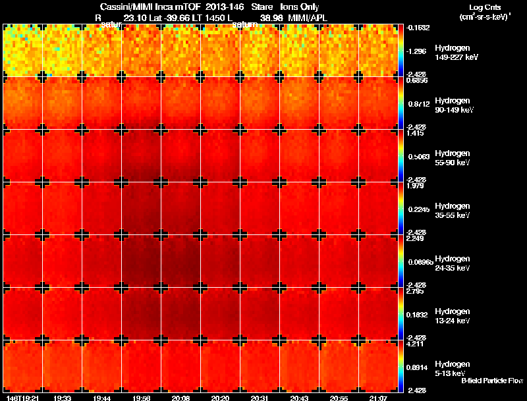Click the 19:56 time axis label
Screen dimensions: 527x401
pyautogui.click(x=141, y=398)
